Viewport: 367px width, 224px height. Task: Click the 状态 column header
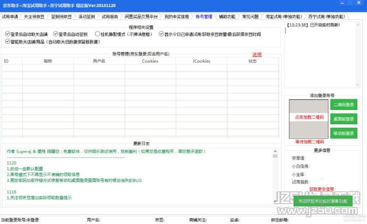pos(252,61)
